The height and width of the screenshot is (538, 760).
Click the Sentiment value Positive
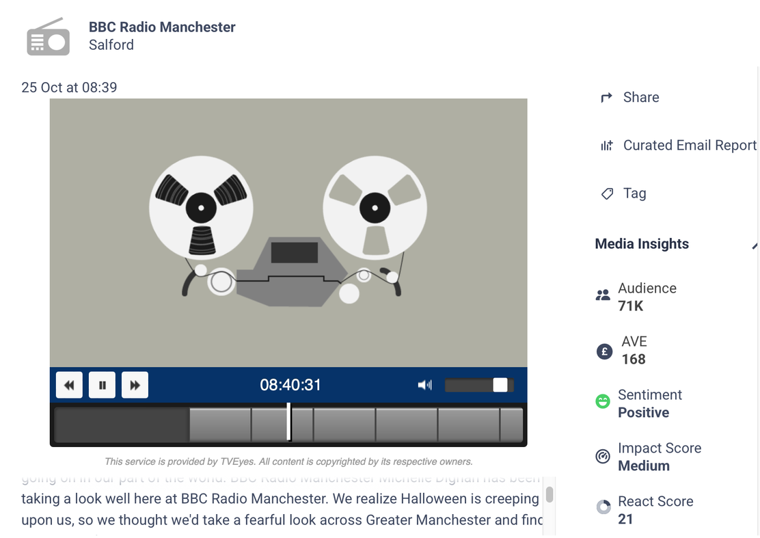(x=643, y=412)
